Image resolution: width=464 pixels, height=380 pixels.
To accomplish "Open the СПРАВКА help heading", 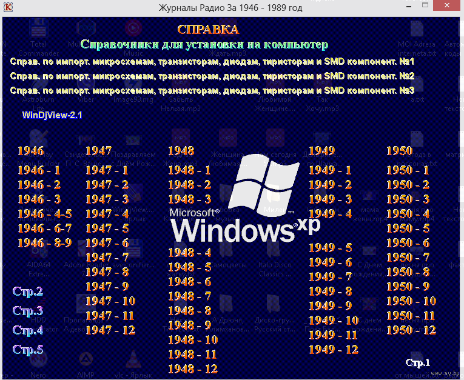I will point(208,30).
